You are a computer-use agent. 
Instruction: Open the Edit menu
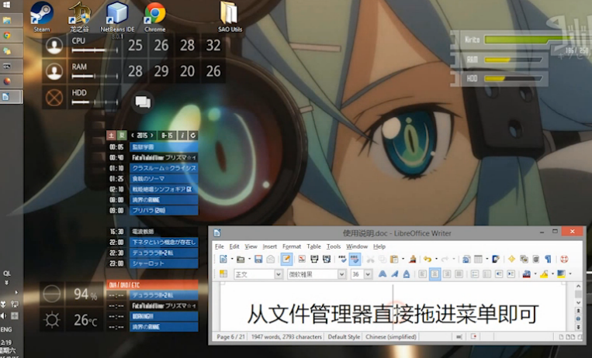tap(234, 246)
